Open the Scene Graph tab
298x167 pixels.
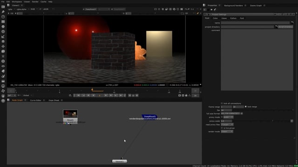coord(256,6)
